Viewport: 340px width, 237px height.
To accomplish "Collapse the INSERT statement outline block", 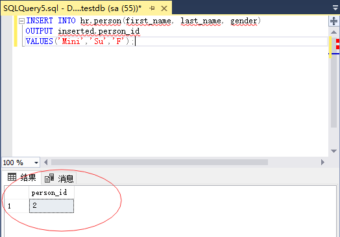I will pyautogui.click(x=21, y=21).
